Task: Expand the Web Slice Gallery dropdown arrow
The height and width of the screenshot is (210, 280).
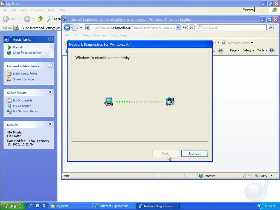Action: pyautogui.click(x=252, y=43)
